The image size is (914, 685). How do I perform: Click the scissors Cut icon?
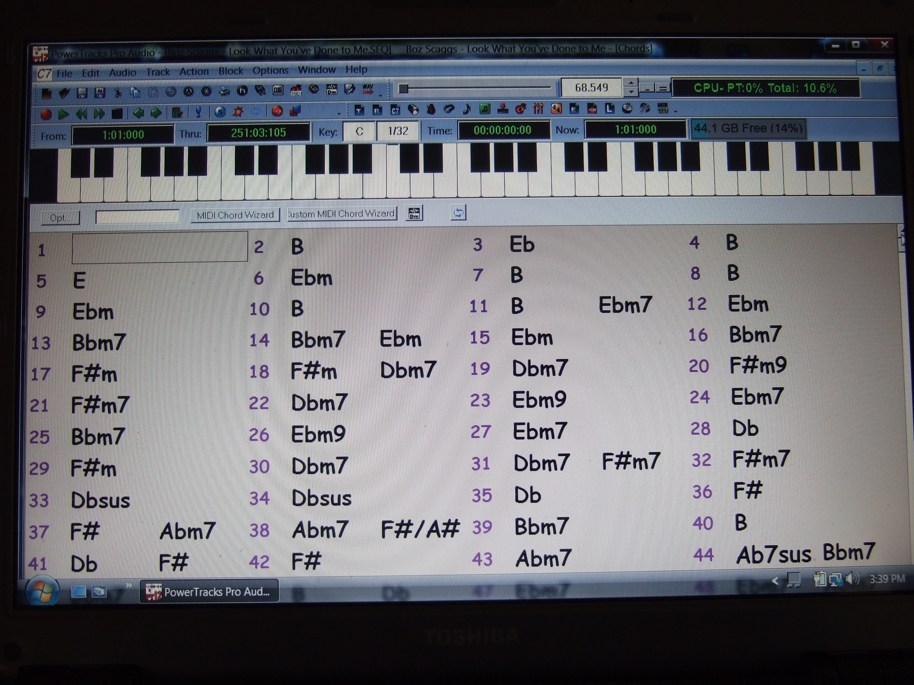[118, 92]
